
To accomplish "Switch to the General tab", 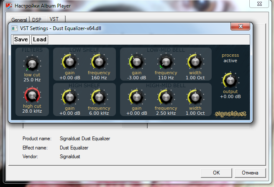I will [19, 20].
